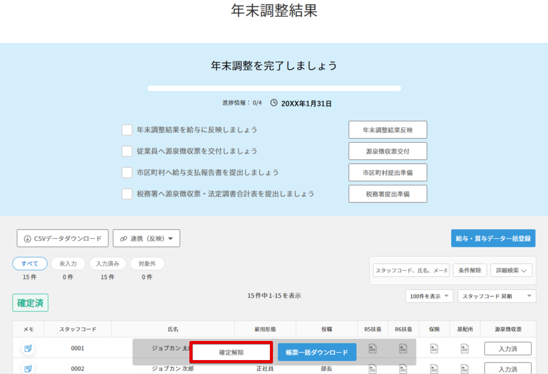548x374 pixels.
Task: Open R6扶養 document icon for staff 0001
Action: (402, 349)
